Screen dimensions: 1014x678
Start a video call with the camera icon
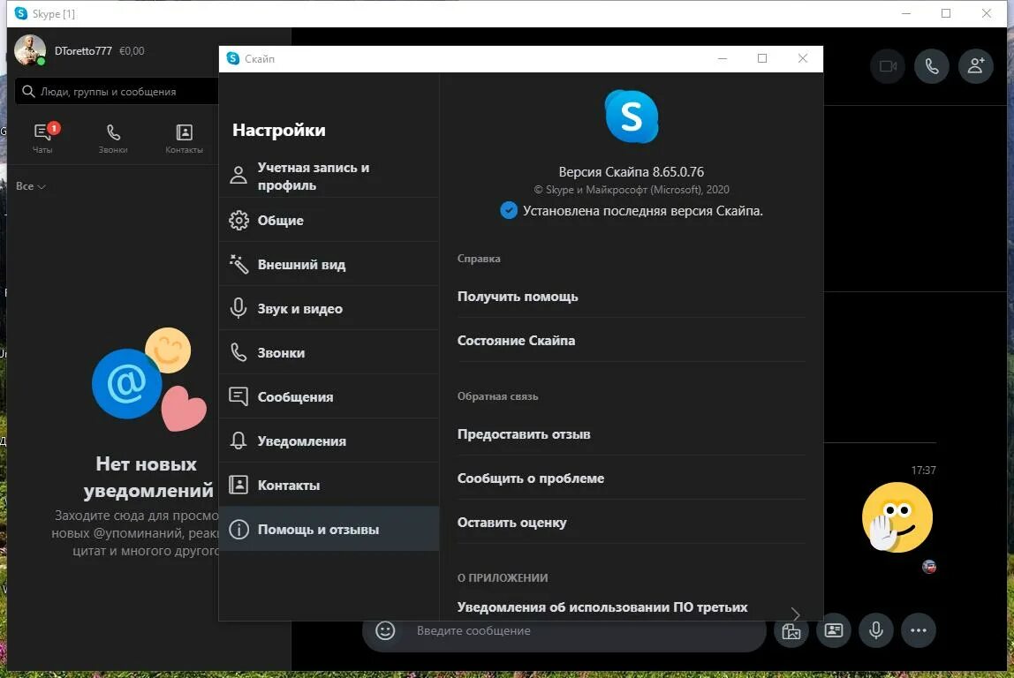(x=887, y=66)
